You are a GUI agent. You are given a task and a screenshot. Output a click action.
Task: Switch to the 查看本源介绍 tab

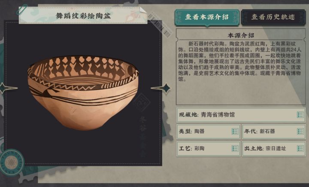206,17
